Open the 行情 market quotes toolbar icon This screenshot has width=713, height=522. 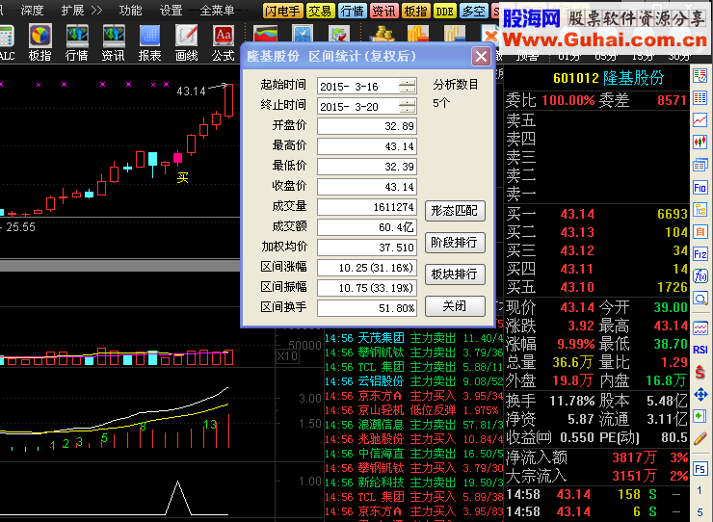[77, 37]
